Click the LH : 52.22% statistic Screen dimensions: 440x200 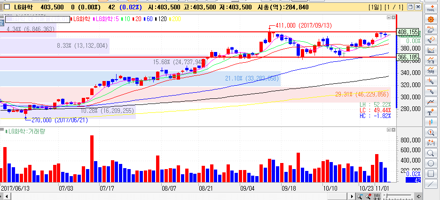click(375, 104)
